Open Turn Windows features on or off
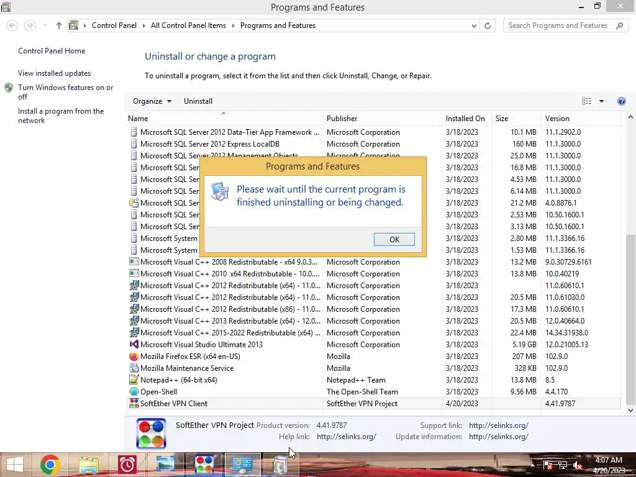Image resolution: width=636 pixels, height=477 pixels. click(65, 92)
